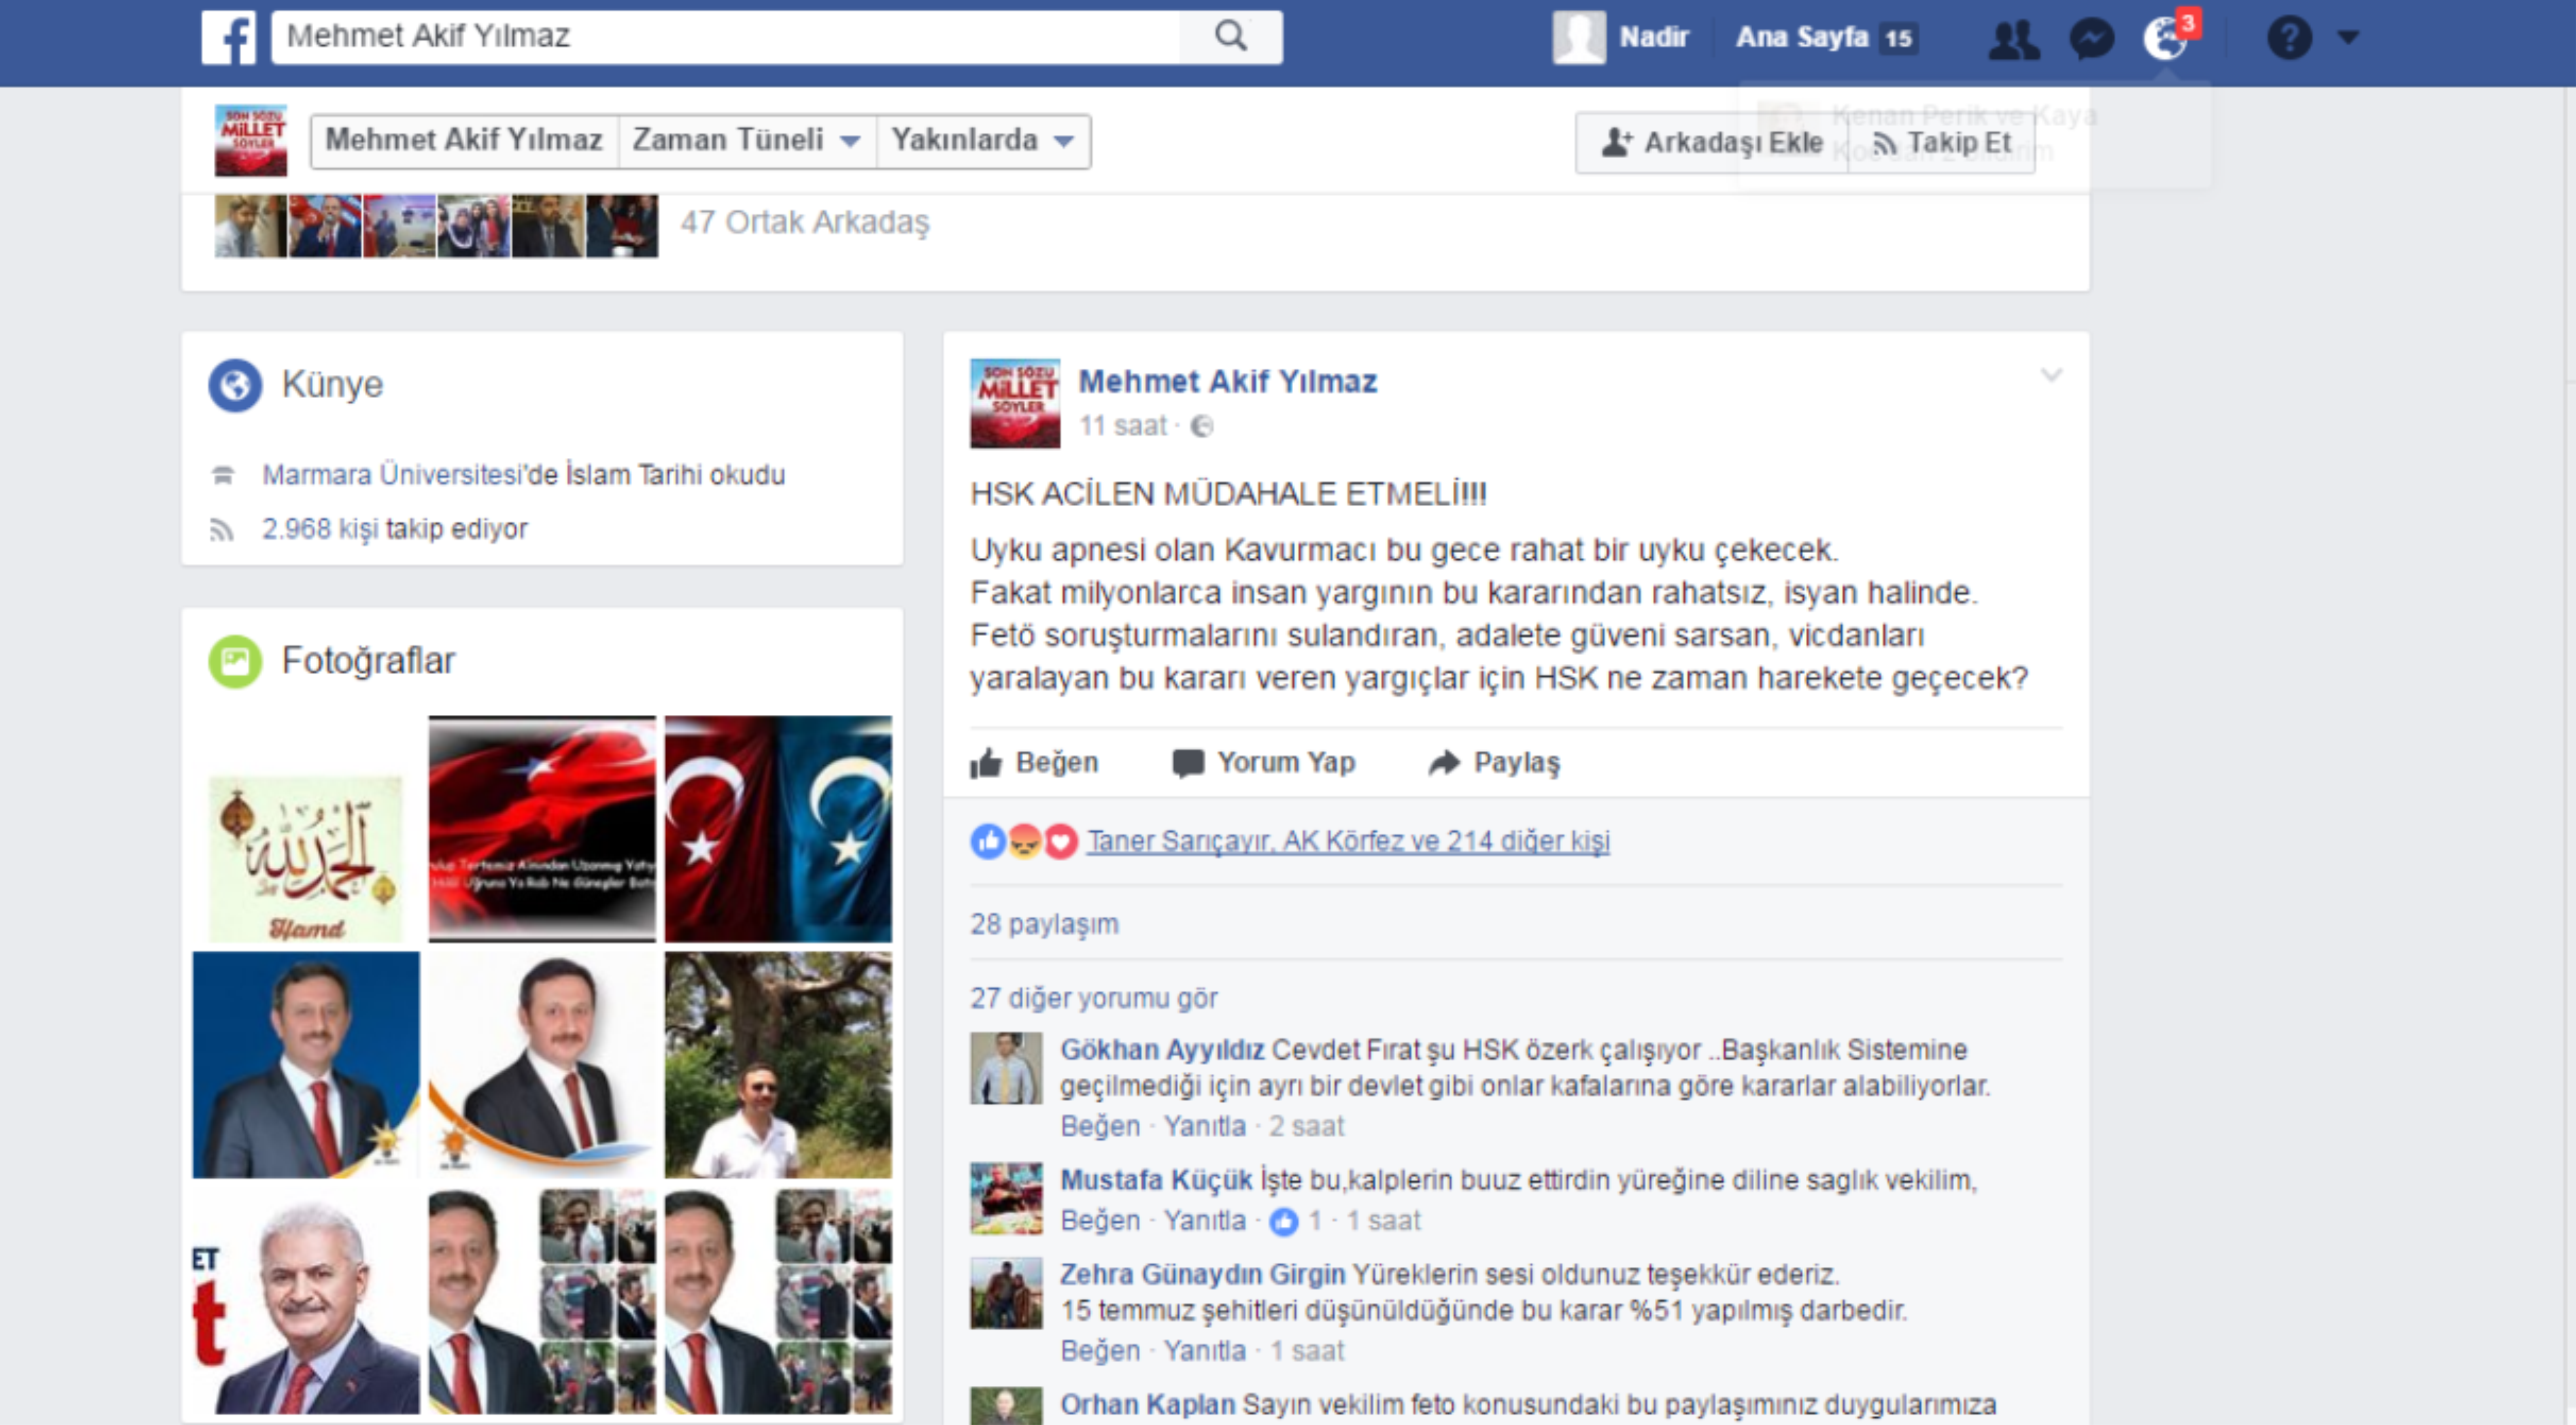2576x1425 pixels.
Task: Like Zehra Günaydın Girgin's comment via Beğen
Action: [x=1100, y=1351]
